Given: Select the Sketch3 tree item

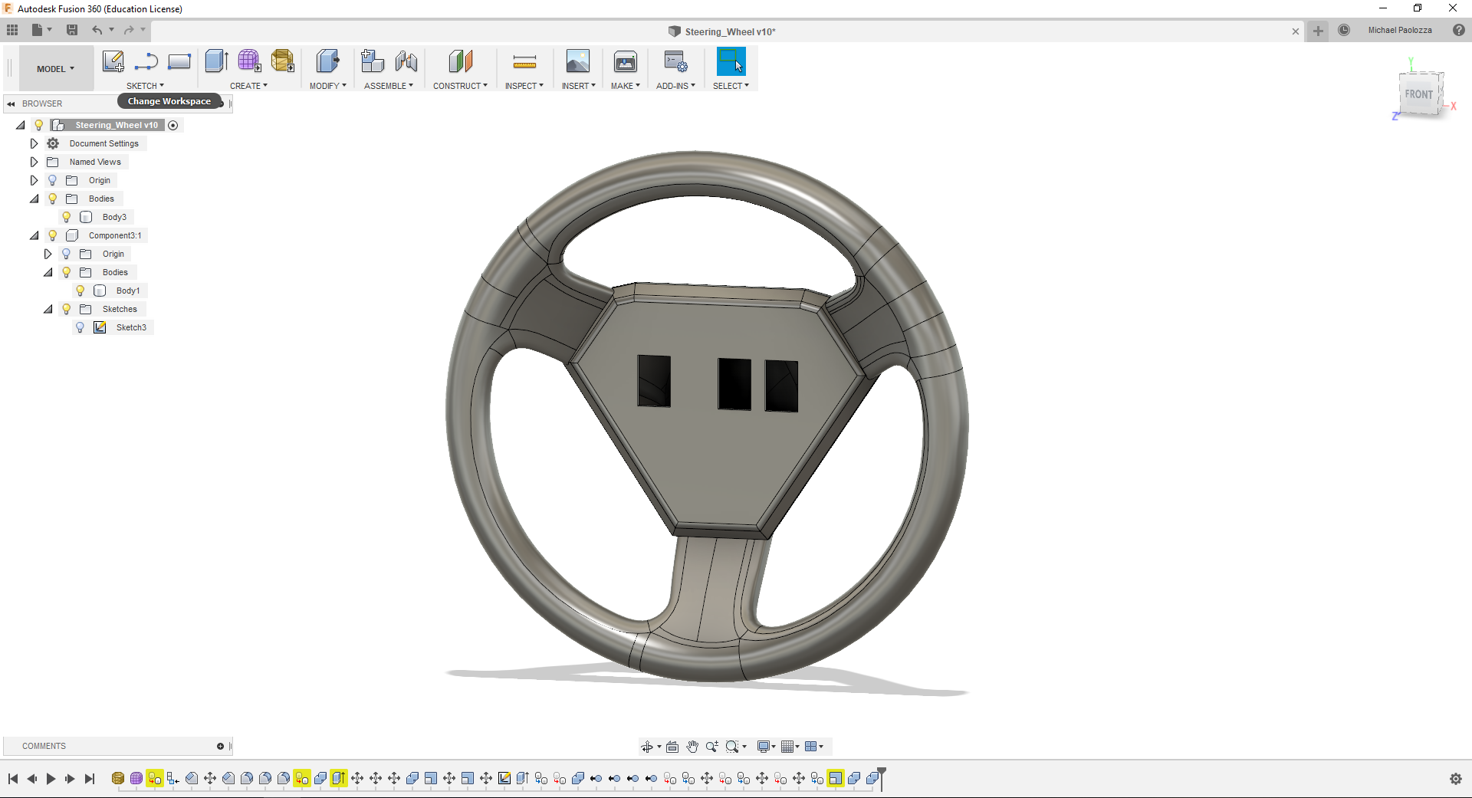Looking at the screenshot, I should [131, 327].
